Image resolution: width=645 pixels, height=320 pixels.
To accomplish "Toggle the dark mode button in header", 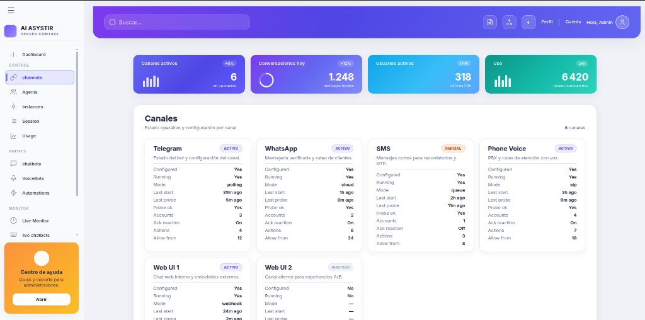I will coord(528,22).
